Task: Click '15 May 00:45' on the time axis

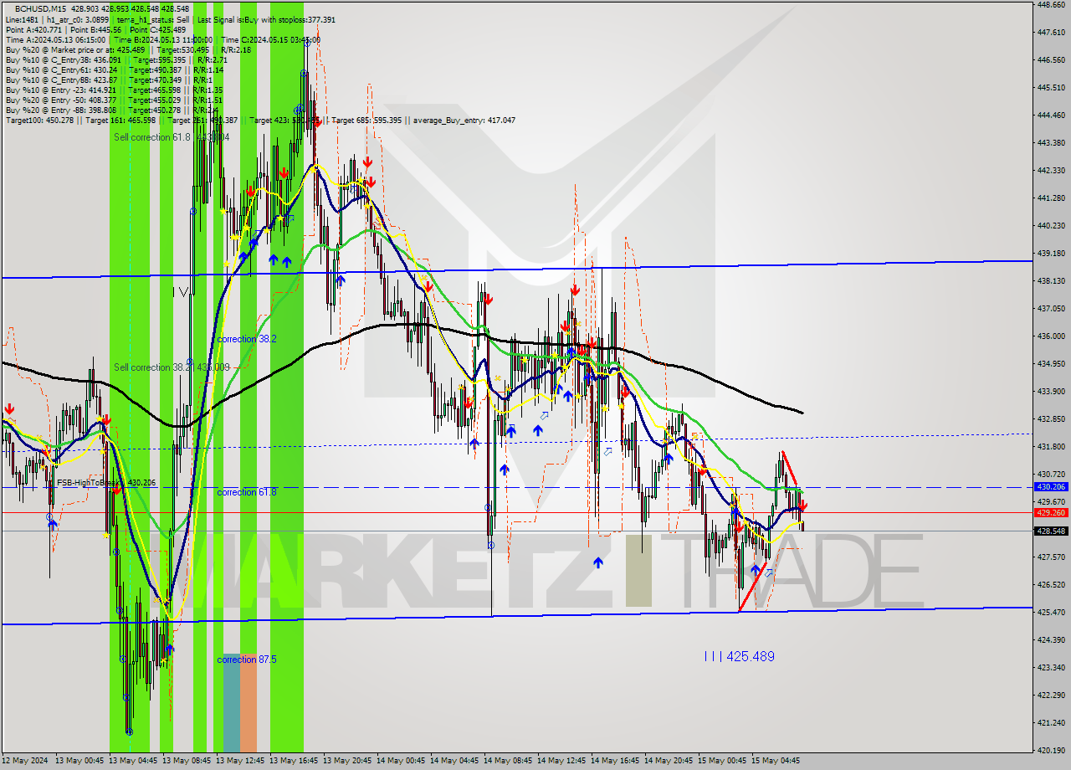Action: tap(721, 761)
